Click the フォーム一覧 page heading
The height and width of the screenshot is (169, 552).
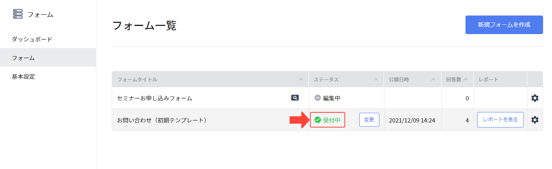(144, 26)
